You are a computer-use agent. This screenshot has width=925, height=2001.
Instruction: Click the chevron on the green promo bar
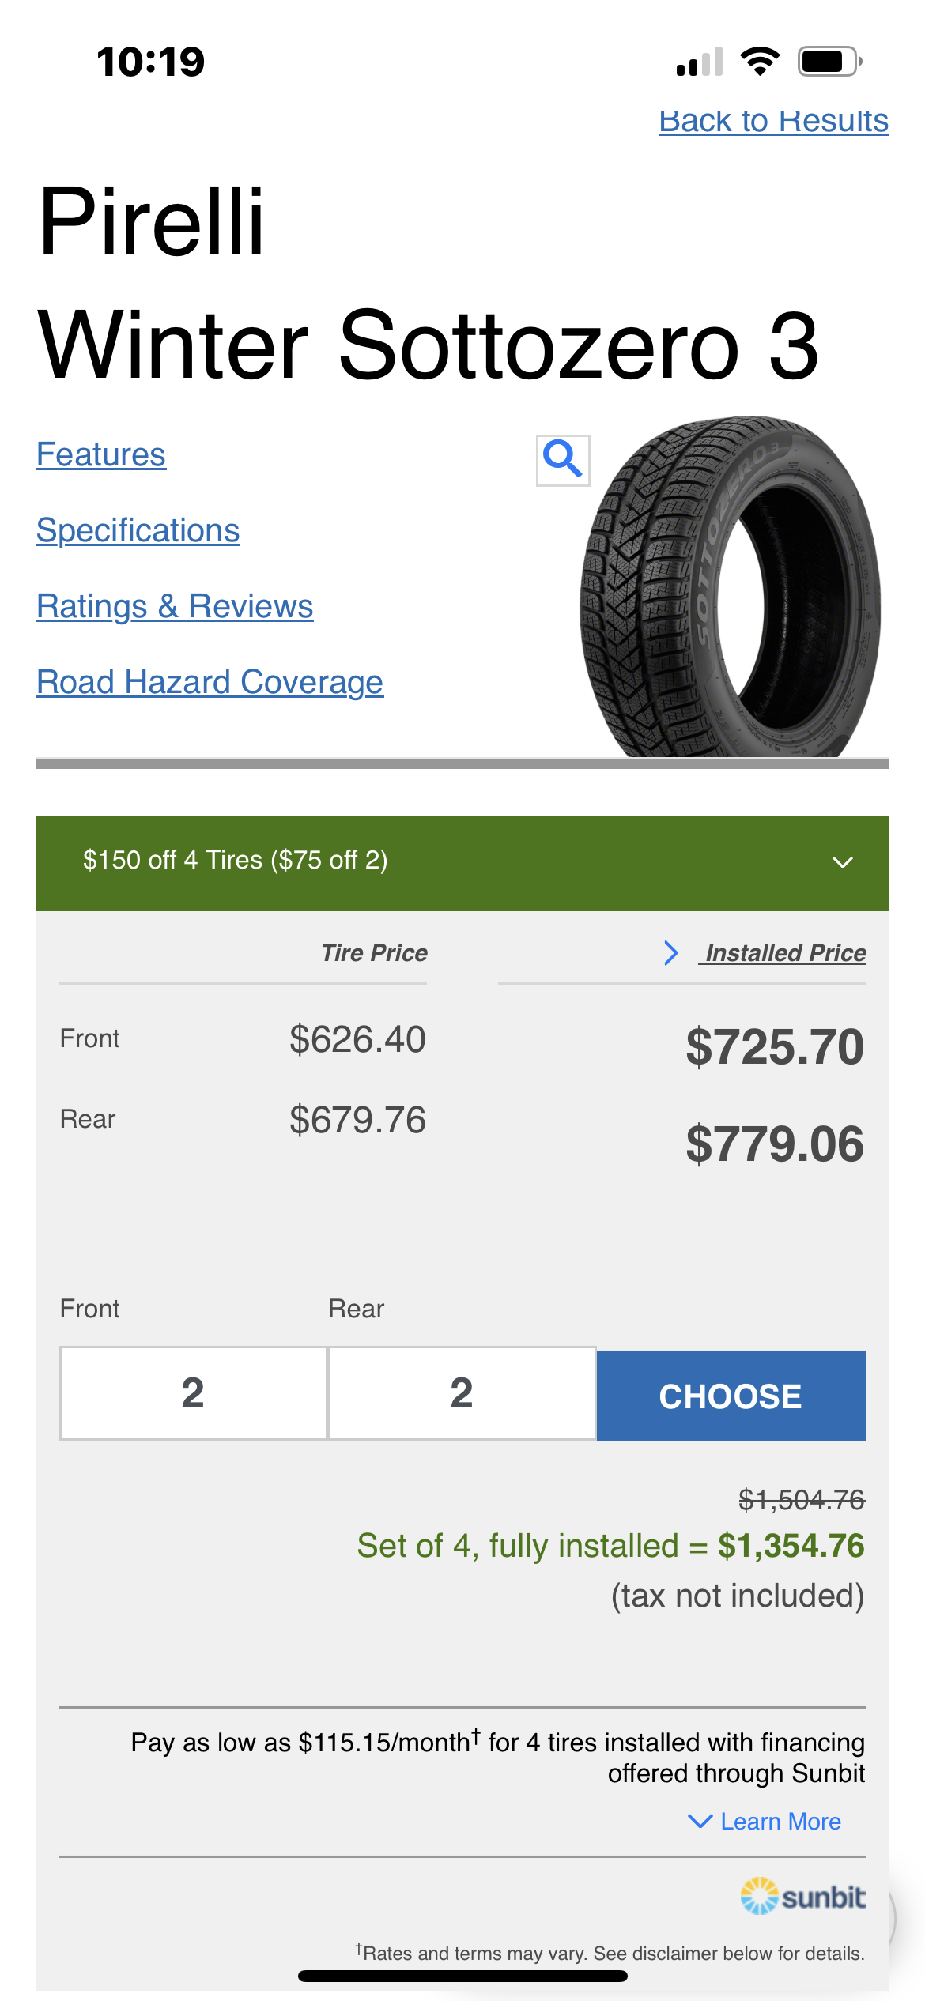tap(843, 862)
